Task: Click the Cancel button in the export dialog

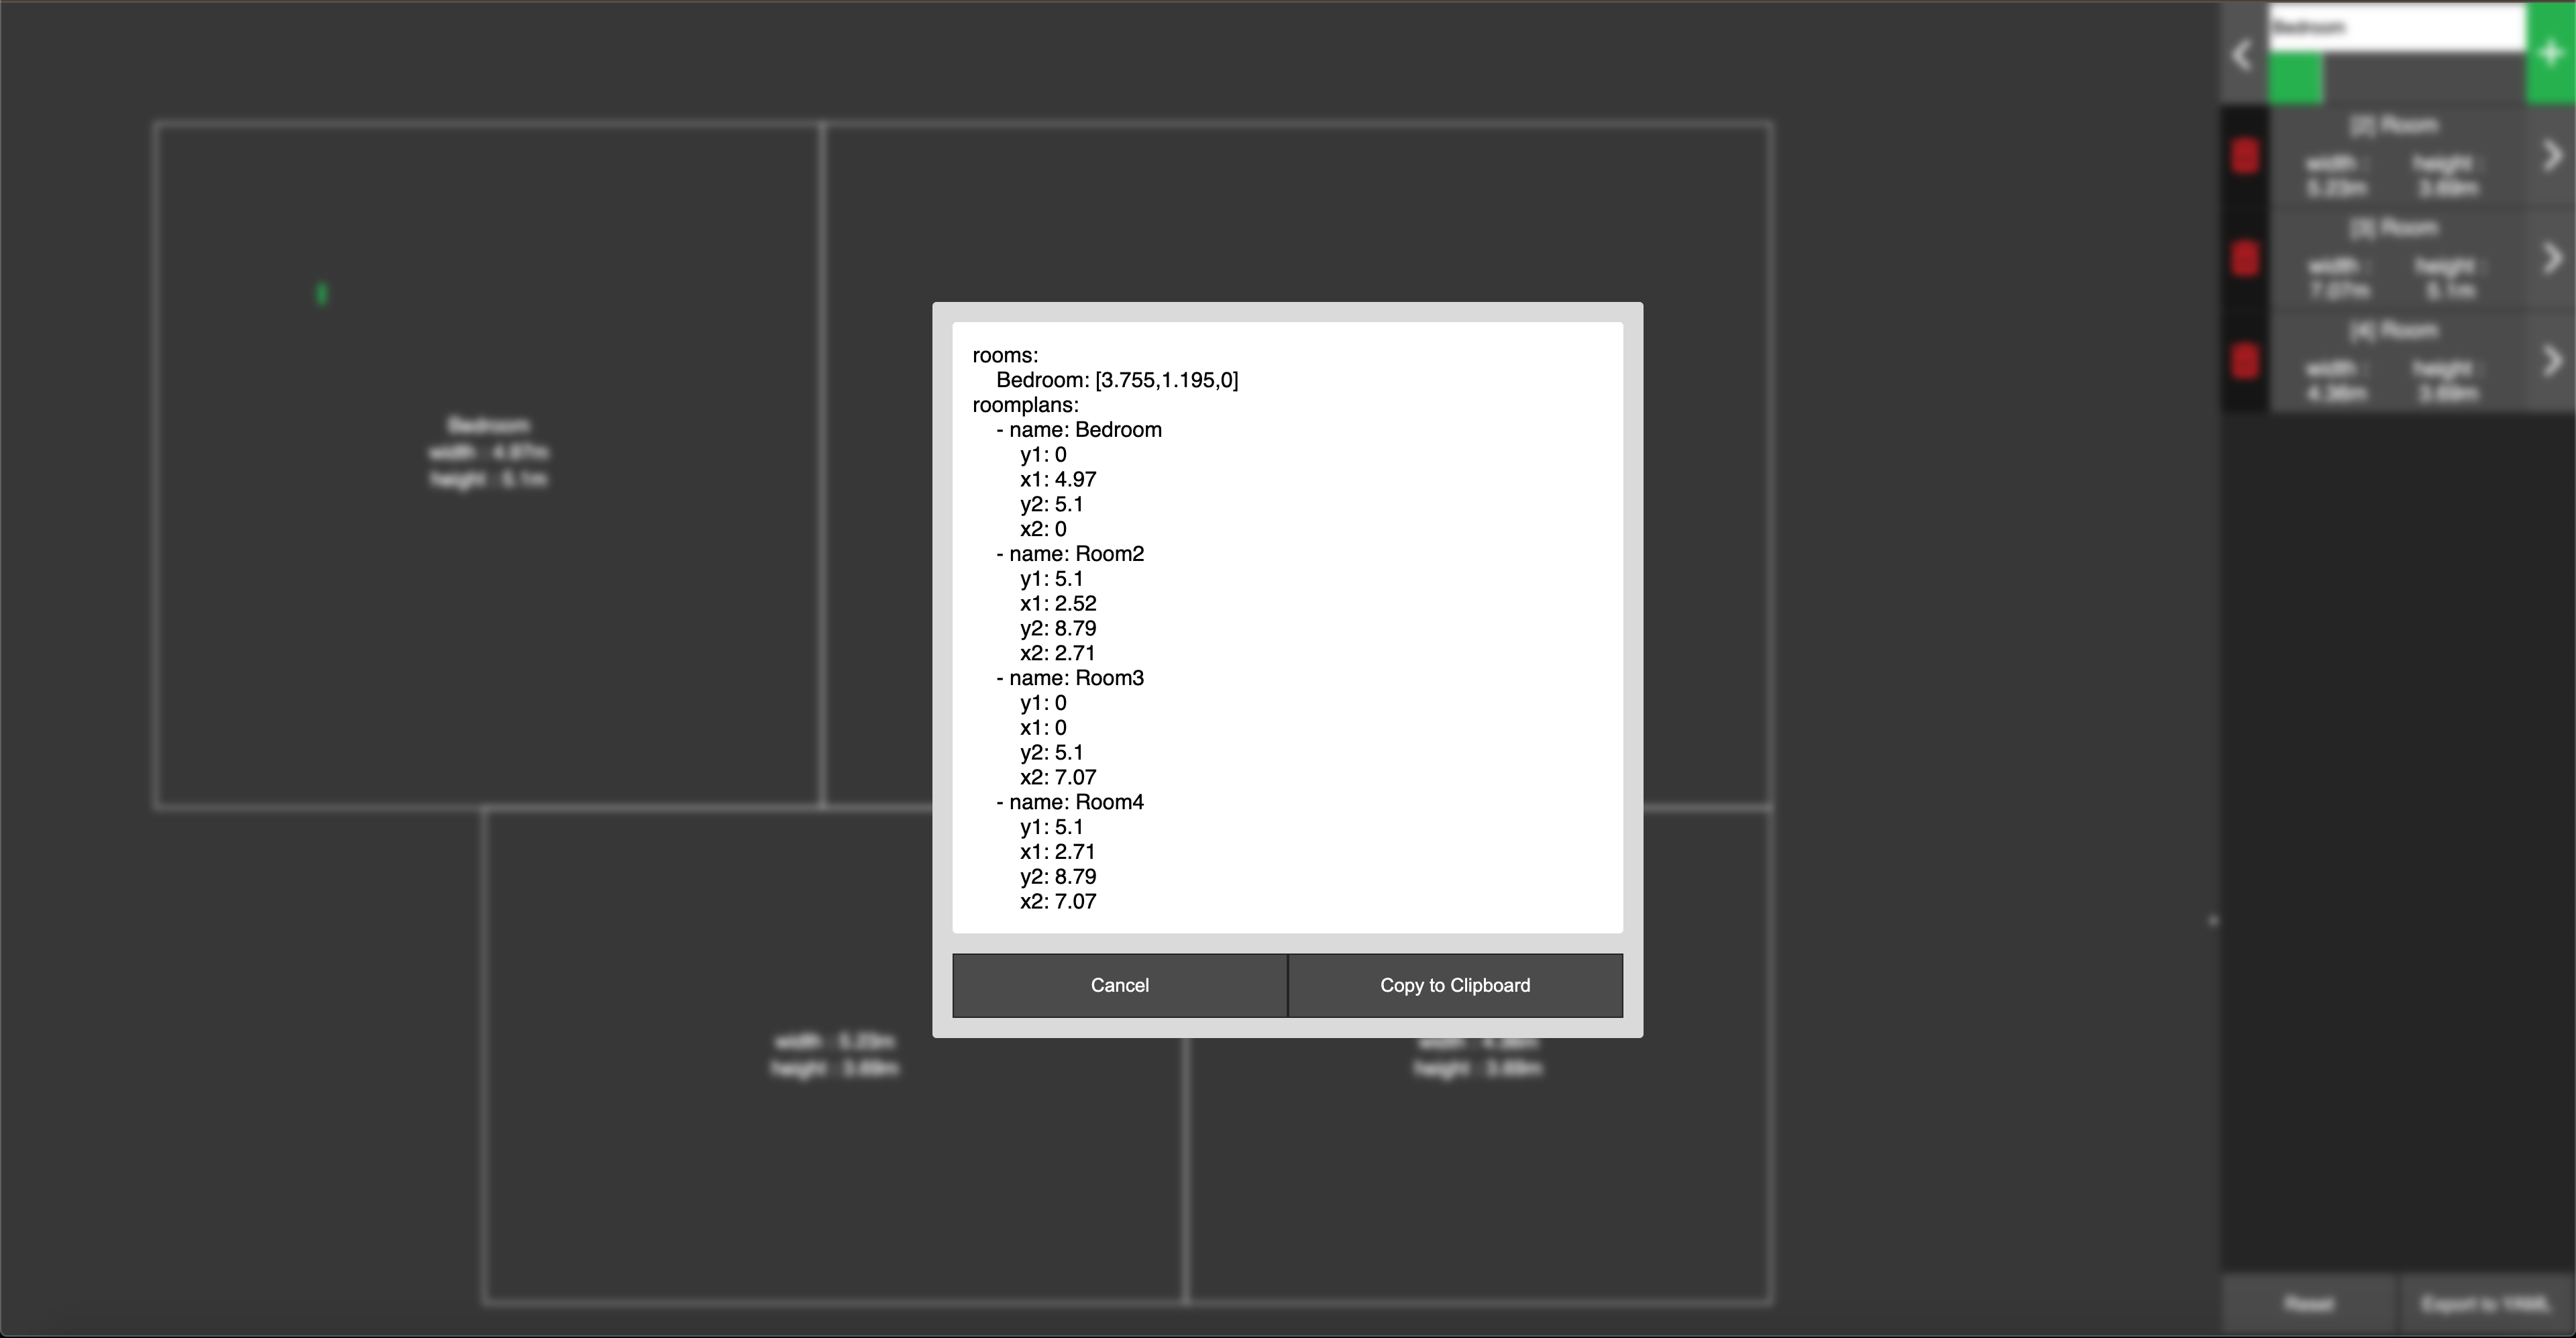Action: click(1119, 985)
